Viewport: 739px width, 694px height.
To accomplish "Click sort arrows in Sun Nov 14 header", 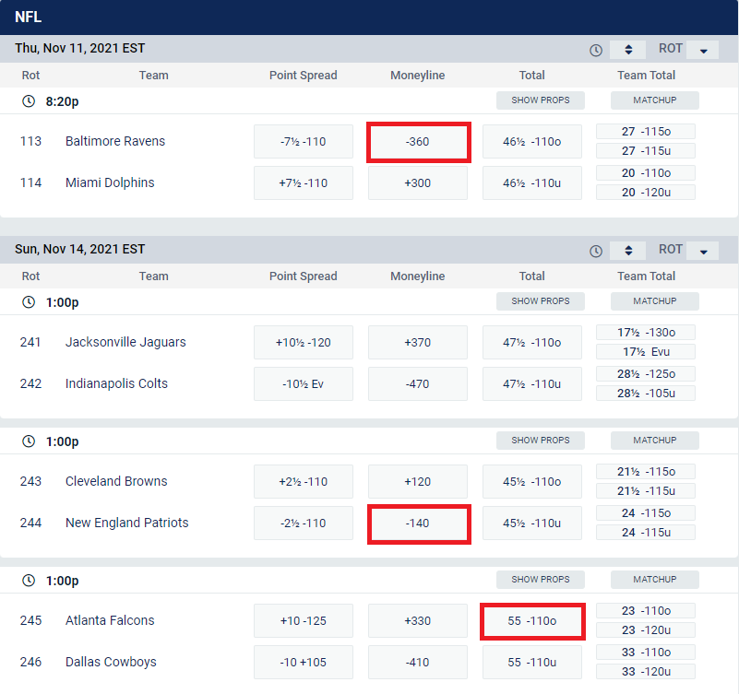I will [x=627, y=251].
